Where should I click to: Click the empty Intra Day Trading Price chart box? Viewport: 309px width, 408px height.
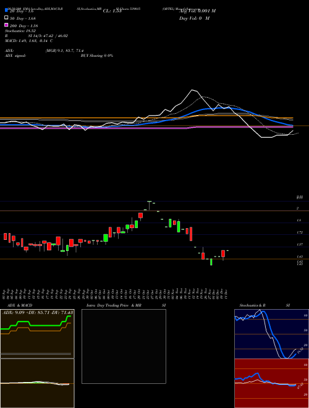pyautogui.click(x=124, y=346)
